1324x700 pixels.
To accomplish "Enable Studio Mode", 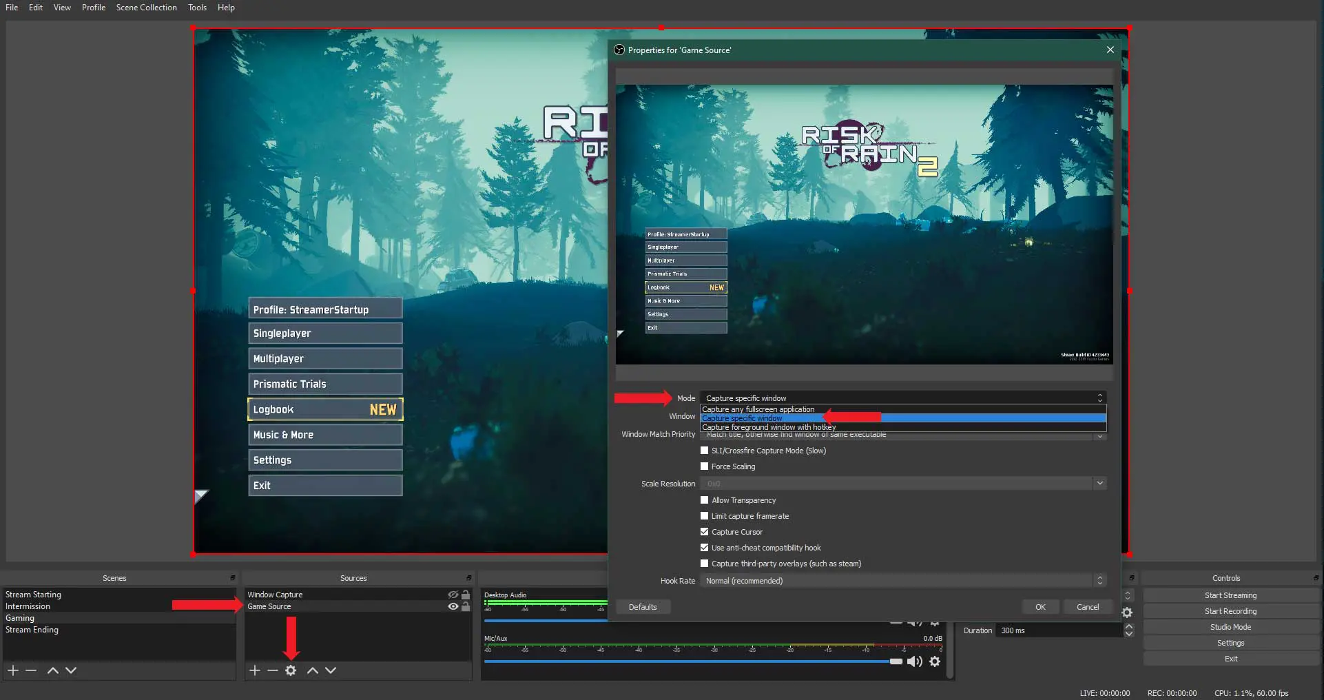I will click(1230, 627).
